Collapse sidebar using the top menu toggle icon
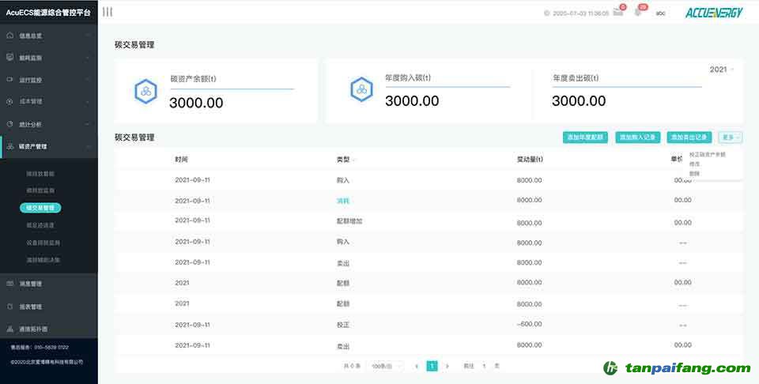 tap(108, 12)
